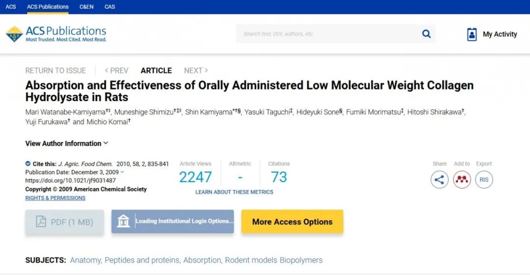Screen dimensions: 530x275
Task: Export the citation as RIS
Action: click(484, 180)
